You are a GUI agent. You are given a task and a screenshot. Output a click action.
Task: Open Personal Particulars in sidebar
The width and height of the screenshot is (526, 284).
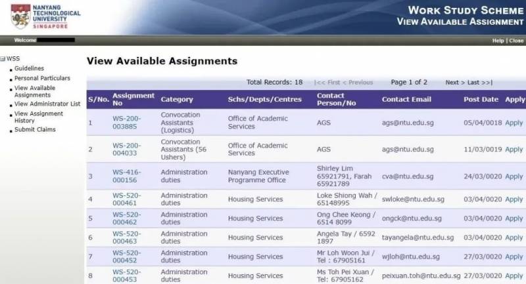pos(42,78)
